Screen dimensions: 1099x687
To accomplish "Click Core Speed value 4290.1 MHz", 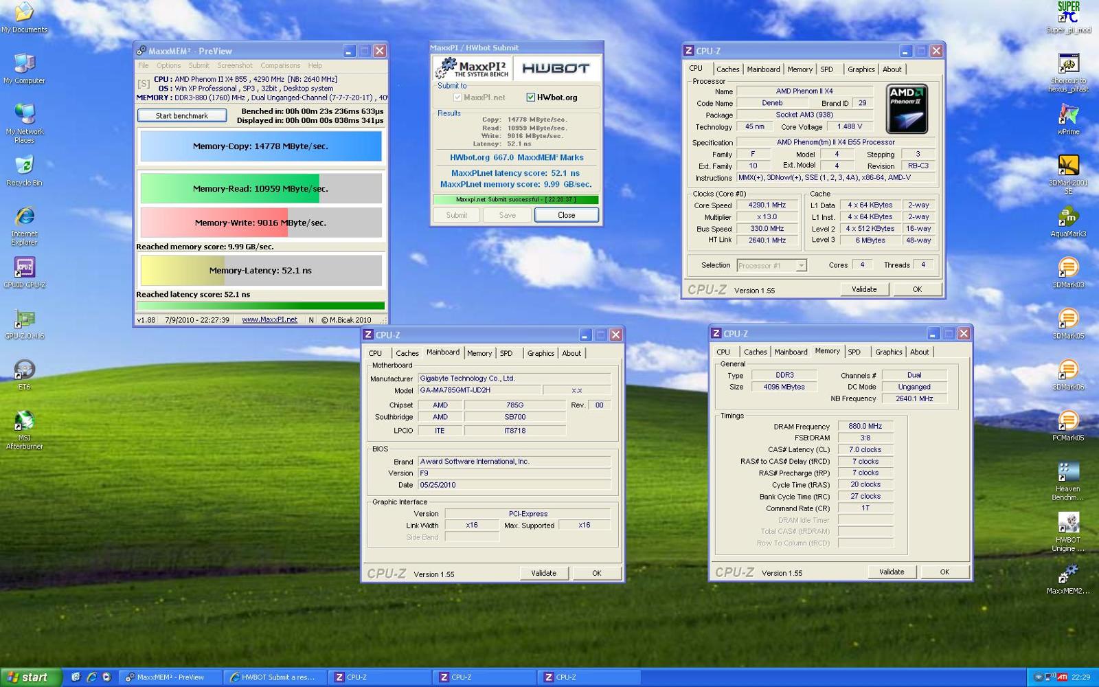I will click(x=767, y=205).
